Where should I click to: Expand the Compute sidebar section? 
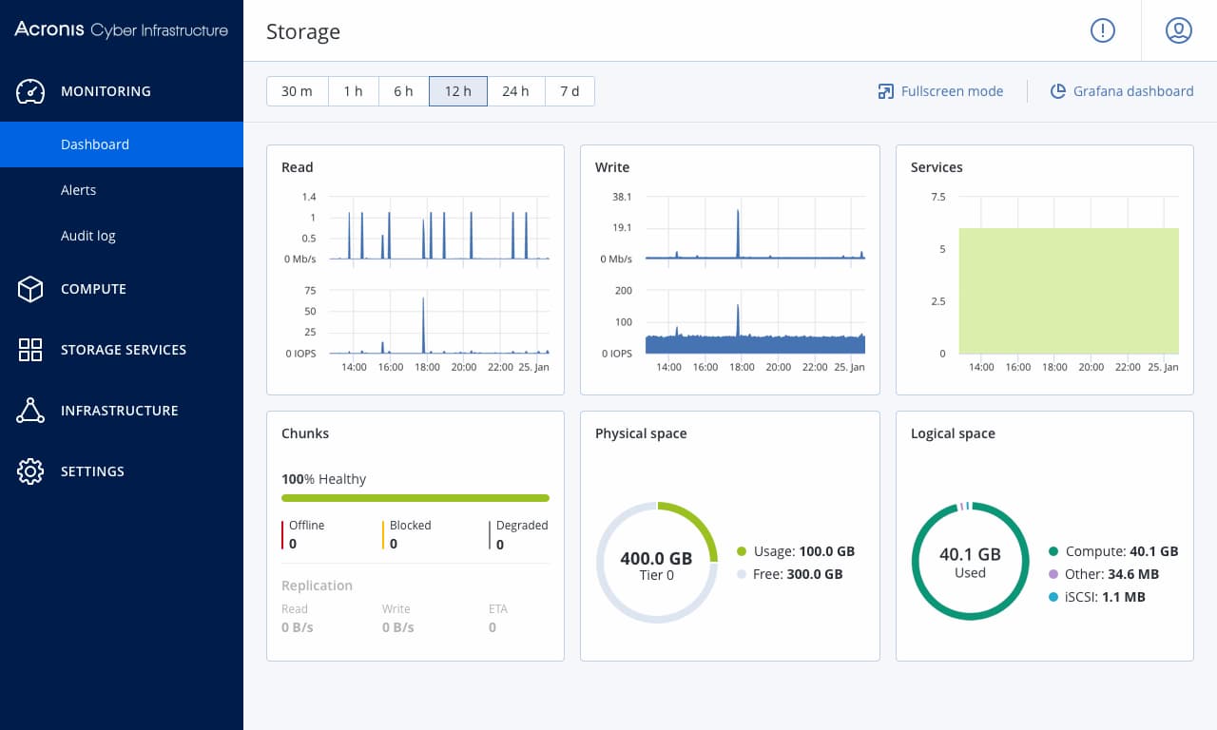(x=93, y=289)
